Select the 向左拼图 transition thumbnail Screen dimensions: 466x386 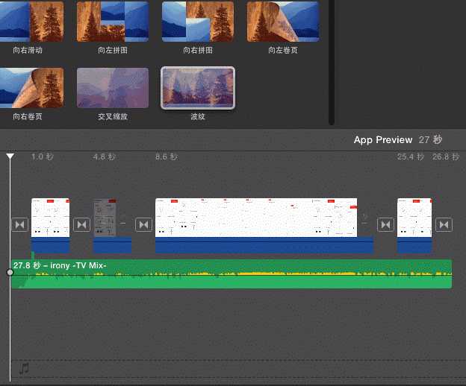tap(113, 22)
